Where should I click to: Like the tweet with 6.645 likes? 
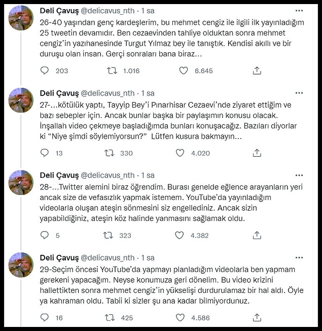click(184, 71)
